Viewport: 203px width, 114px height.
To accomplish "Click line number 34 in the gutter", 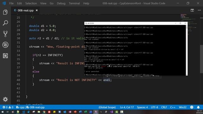I will [18, 55].
